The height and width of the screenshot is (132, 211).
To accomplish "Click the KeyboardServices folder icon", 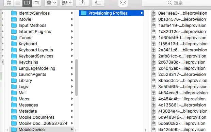I will (x=14, y=56).
